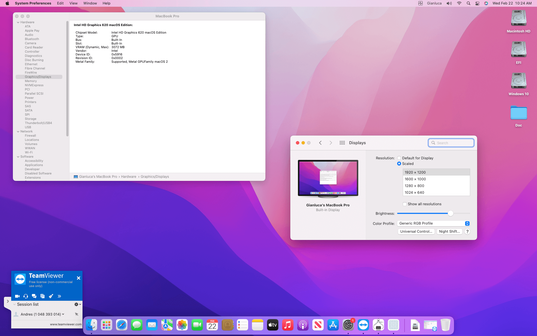Viewport: 537px width, 336px height.
Task: Select Thunderbolt/USB4 in Hardware list
Action: click(38, 123)
